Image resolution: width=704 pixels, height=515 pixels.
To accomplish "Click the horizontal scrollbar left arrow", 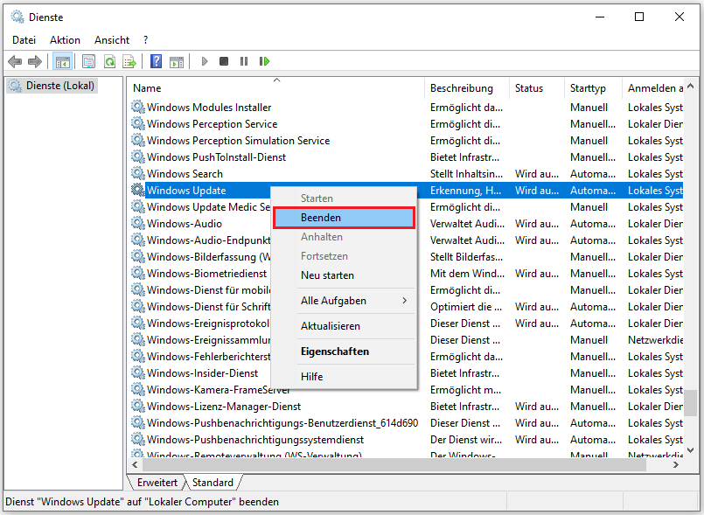I will click(x=135, y=464).
